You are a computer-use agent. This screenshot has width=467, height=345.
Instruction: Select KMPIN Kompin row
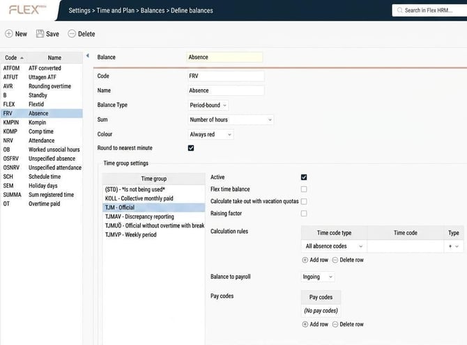coord(42,122)
